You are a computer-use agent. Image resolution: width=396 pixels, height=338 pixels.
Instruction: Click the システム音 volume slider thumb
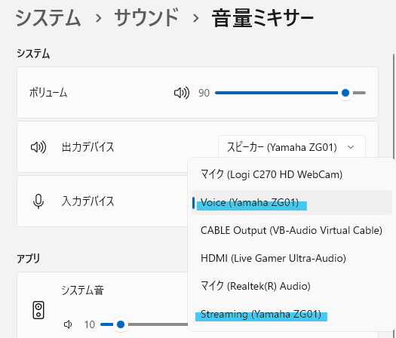point(121,324)
